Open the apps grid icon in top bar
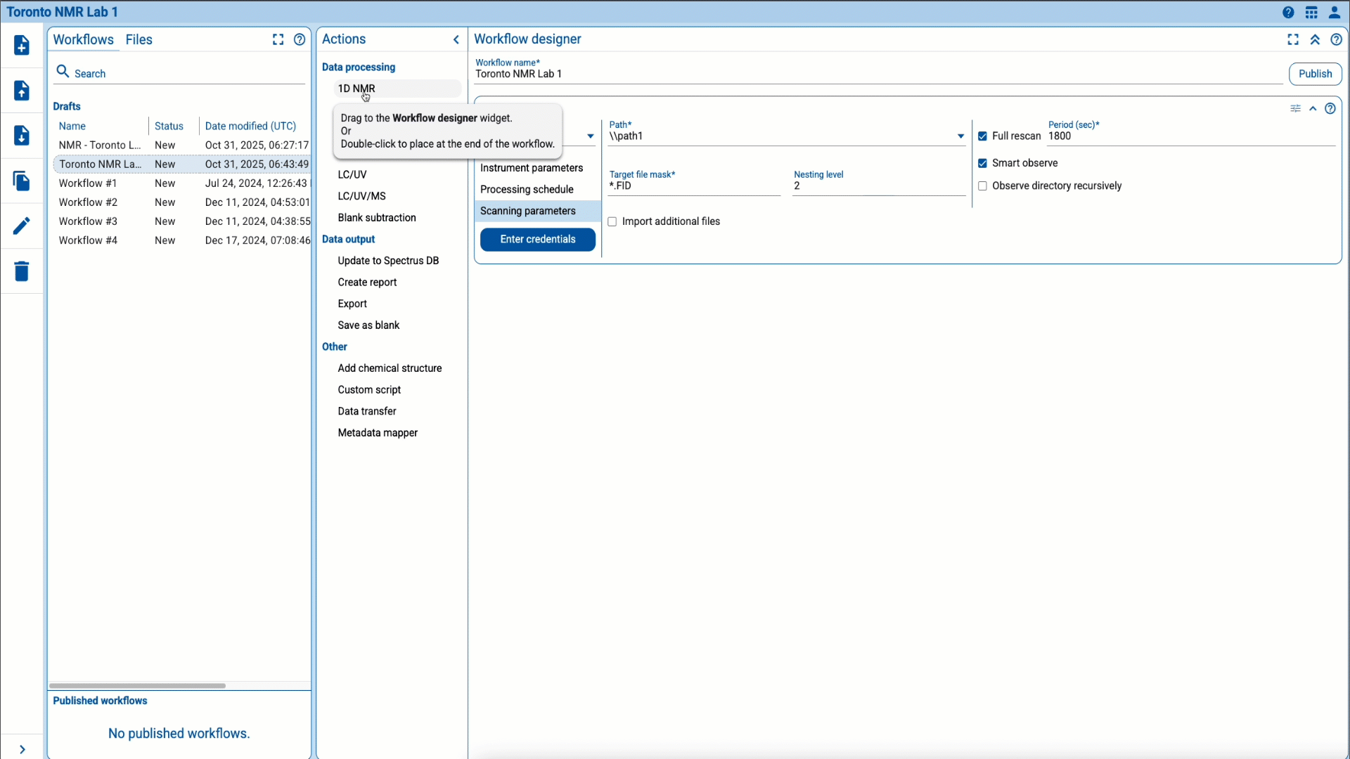Viewport: 1350px width, 759px height. click(x=1311, y=13)
